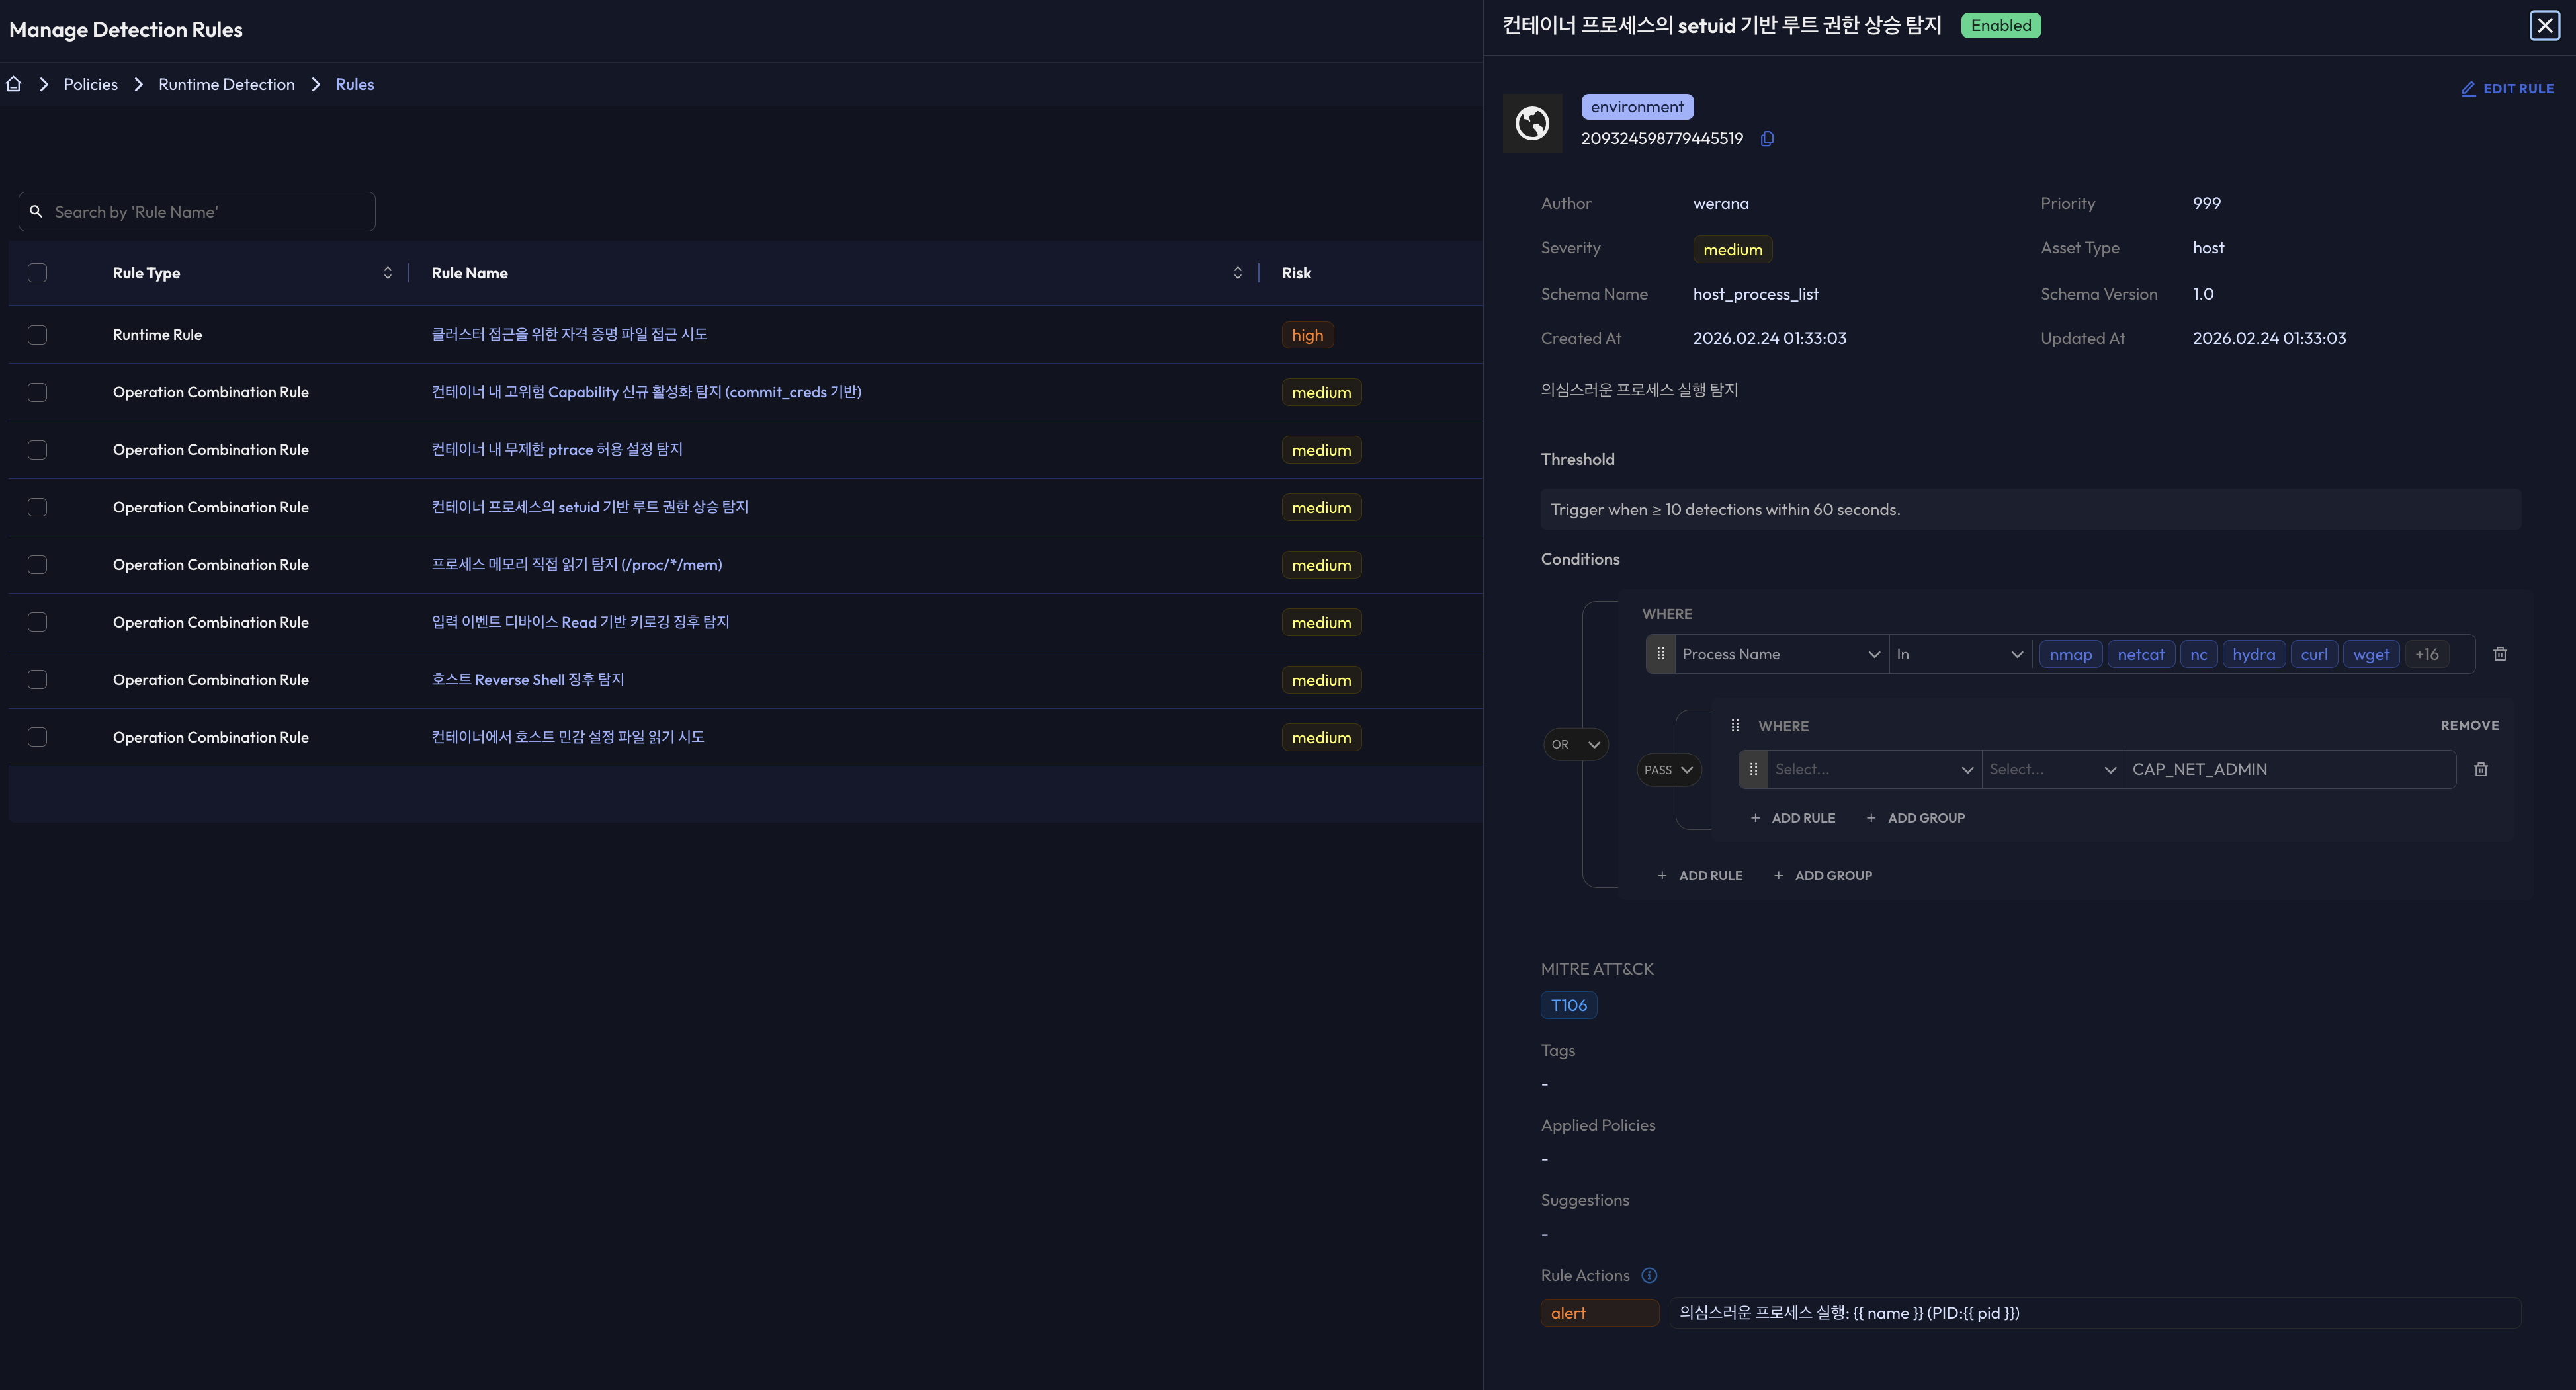Click the nmap process tag

click(2070, 655)
